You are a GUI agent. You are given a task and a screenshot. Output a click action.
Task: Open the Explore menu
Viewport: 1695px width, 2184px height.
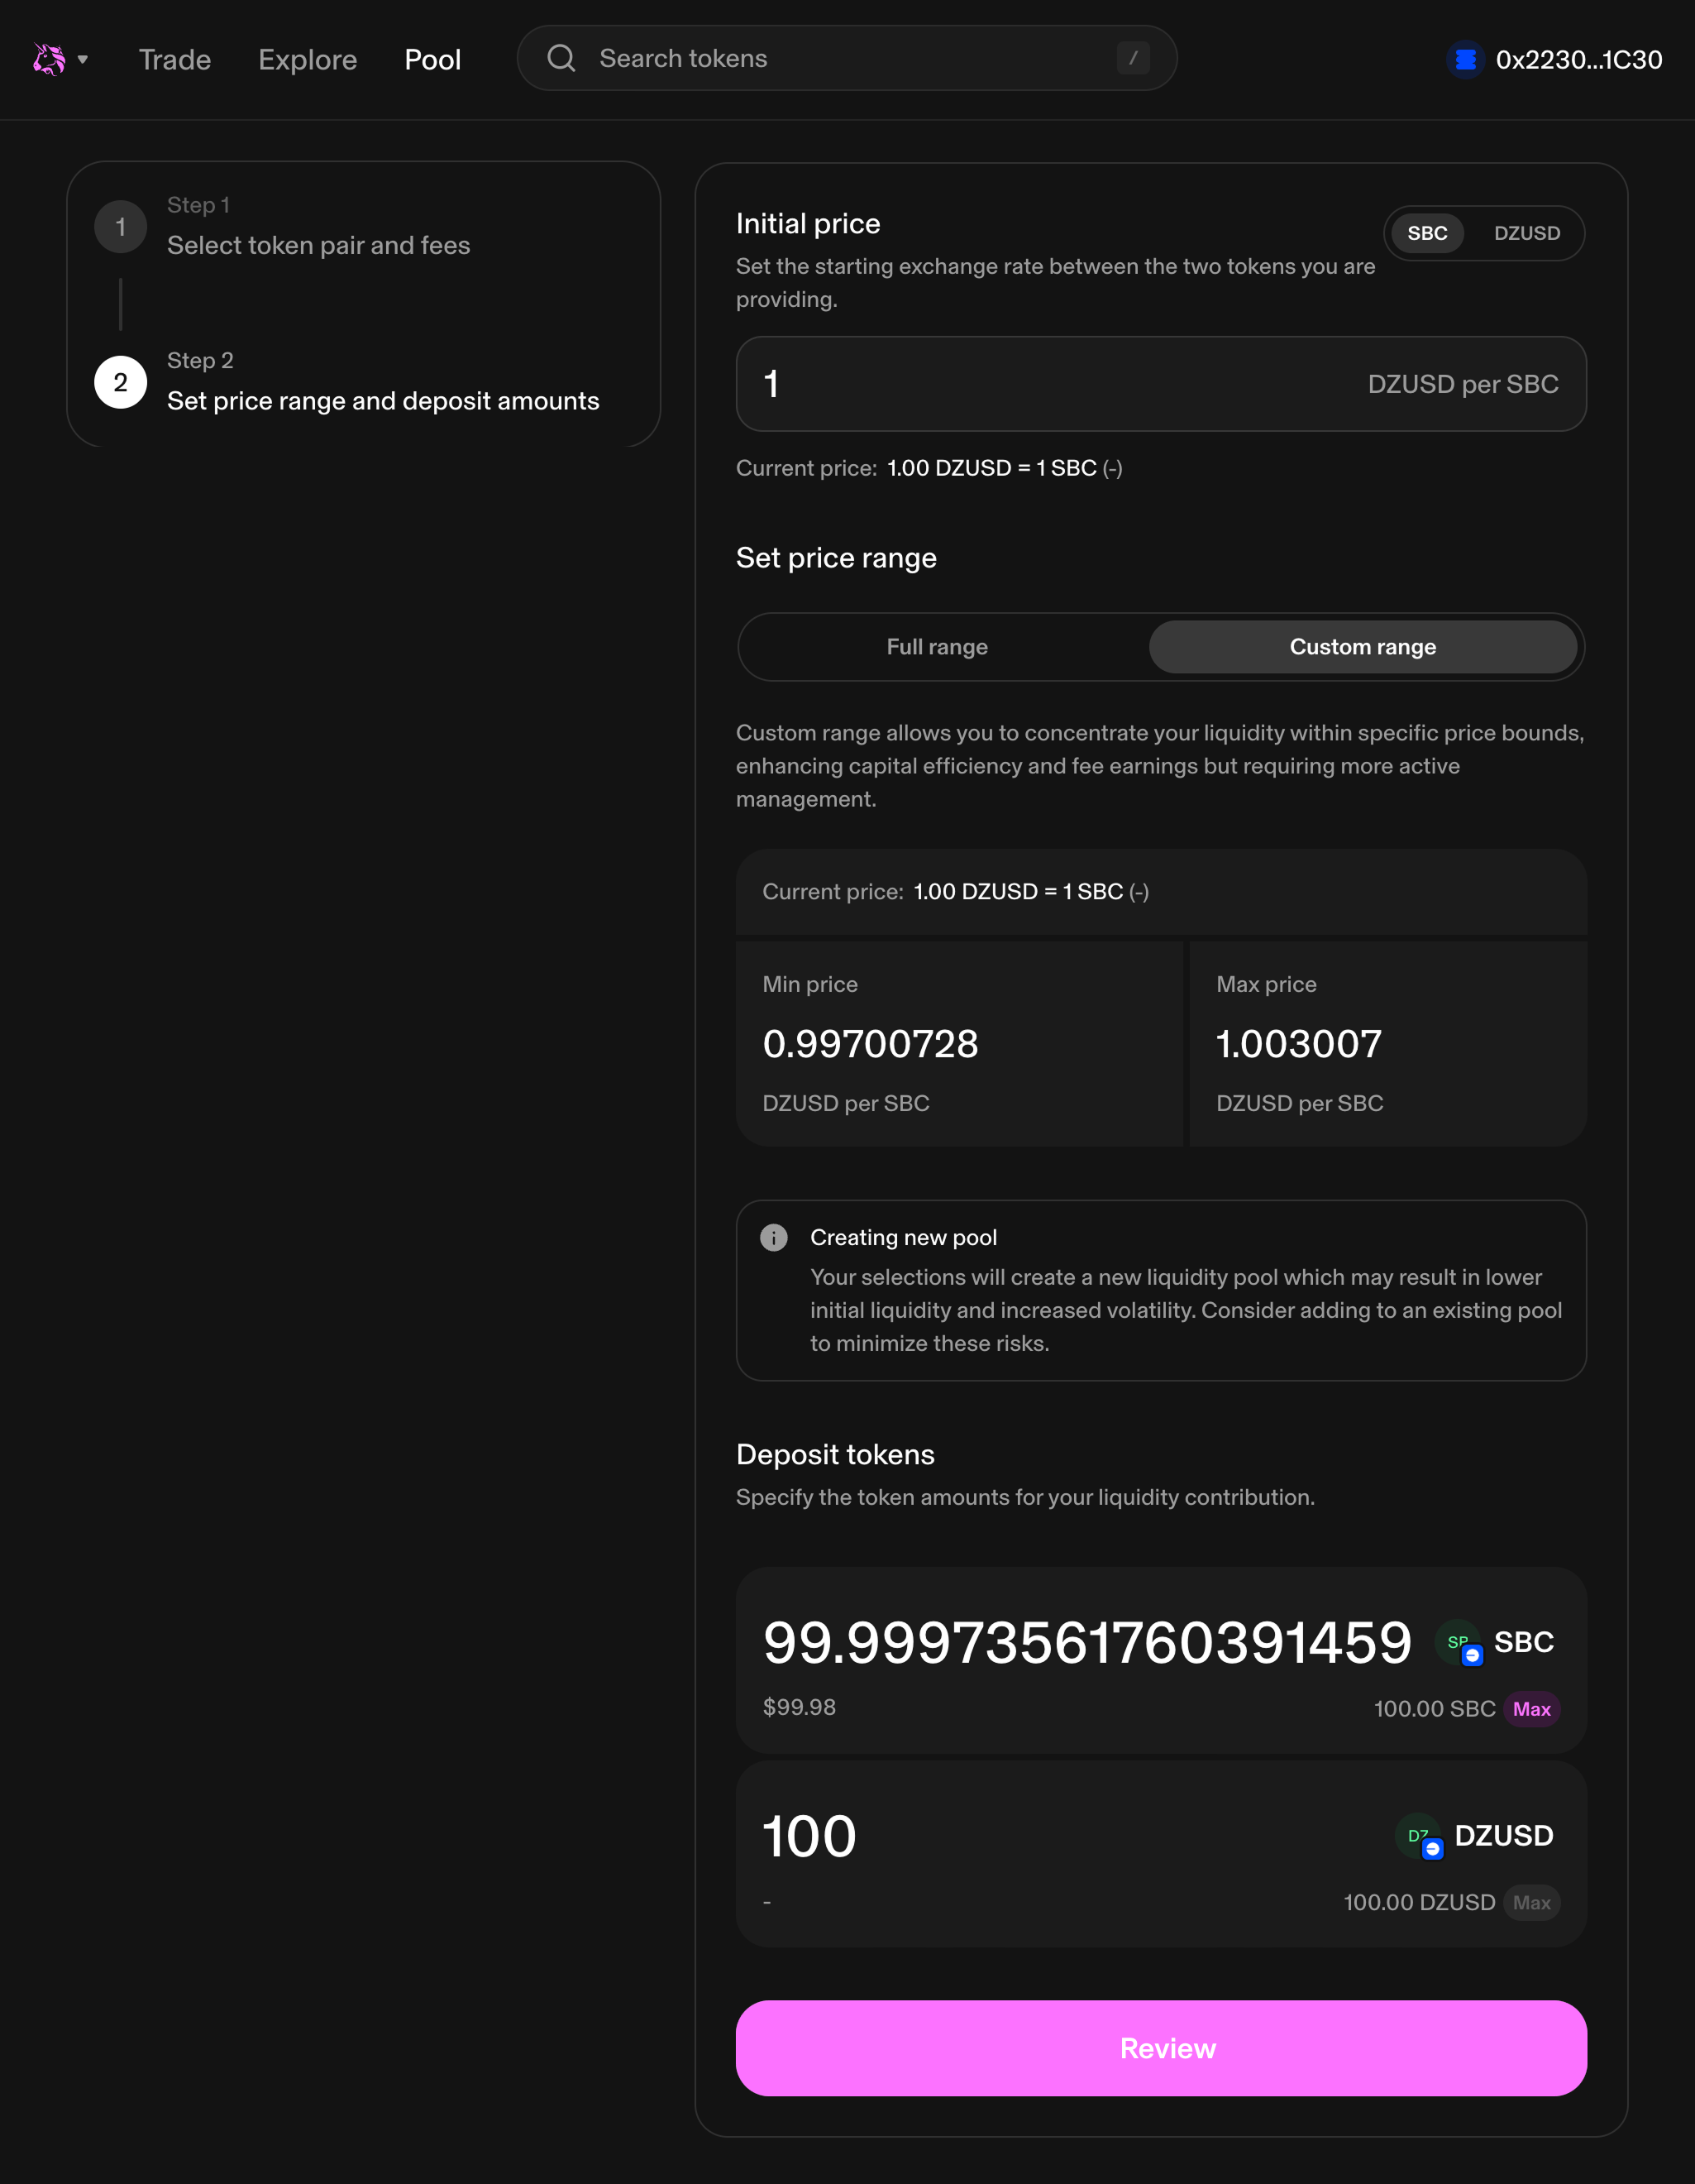pyautogui.click(x=307, y=60)
